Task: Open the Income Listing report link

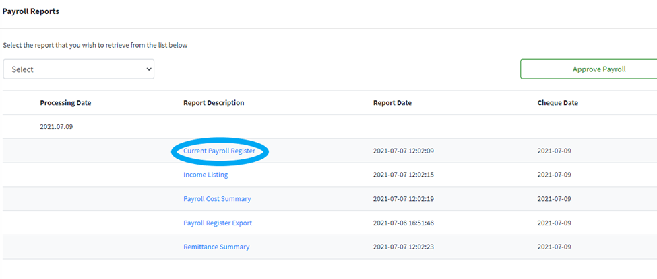Action: tap(206, 175)
